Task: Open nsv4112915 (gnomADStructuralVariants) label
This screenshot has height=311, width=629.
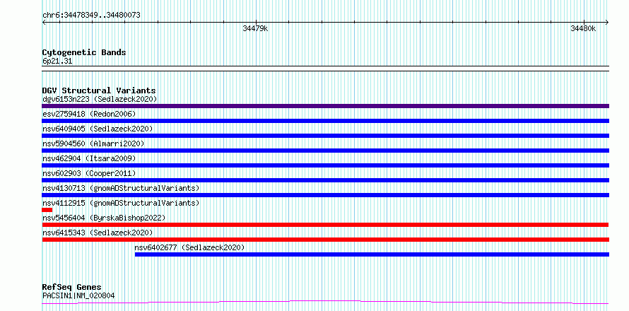Action: pos(121,203)
